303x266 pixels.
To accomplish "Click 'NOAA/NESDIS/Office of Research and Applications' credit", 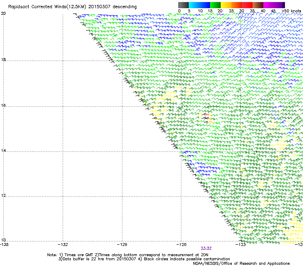I will click(x=241, y=264).
